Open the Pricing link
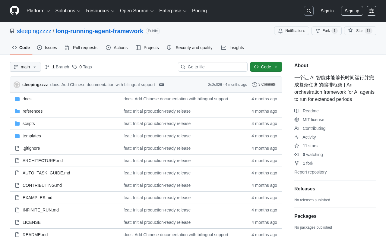This screenshot has width=386, height=241. click(x=199, y=11)
